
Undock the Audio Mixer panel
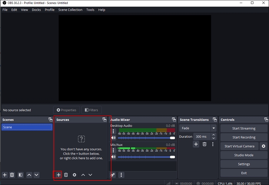[x=174, y=120]
